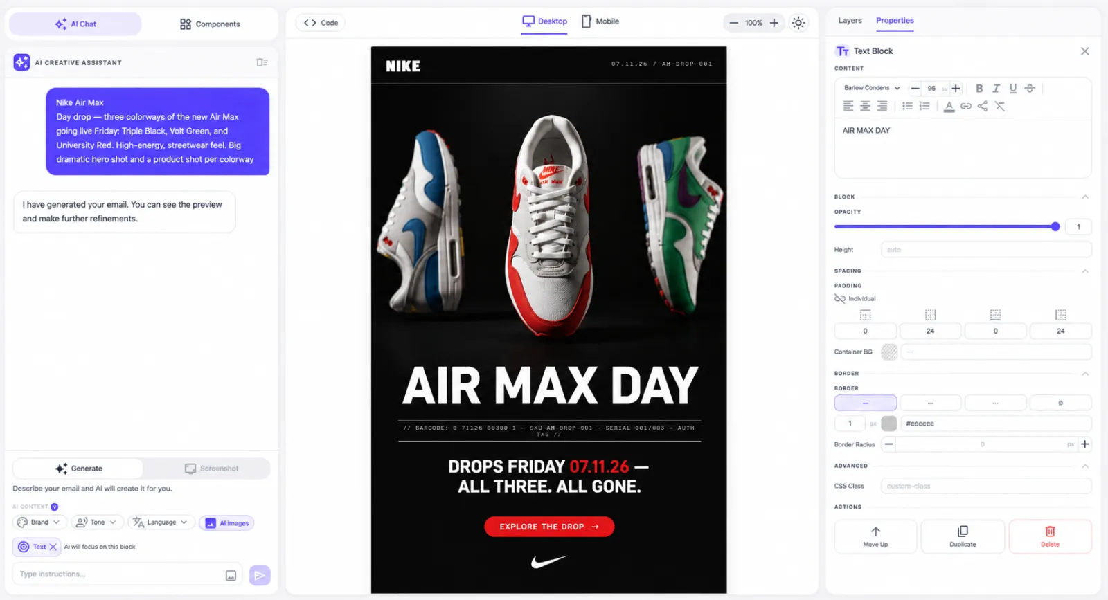Apply underline formatting to text
This screenshot has height=600, width=1108.
(x=1012, y=89)
